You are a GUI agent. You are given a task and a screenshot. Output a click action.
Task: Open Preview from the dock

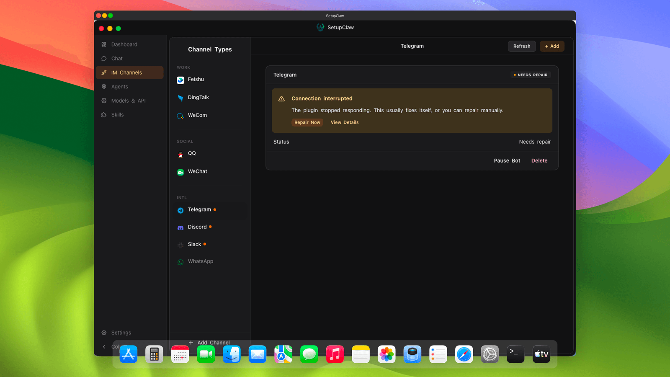[x=412, y=354]
